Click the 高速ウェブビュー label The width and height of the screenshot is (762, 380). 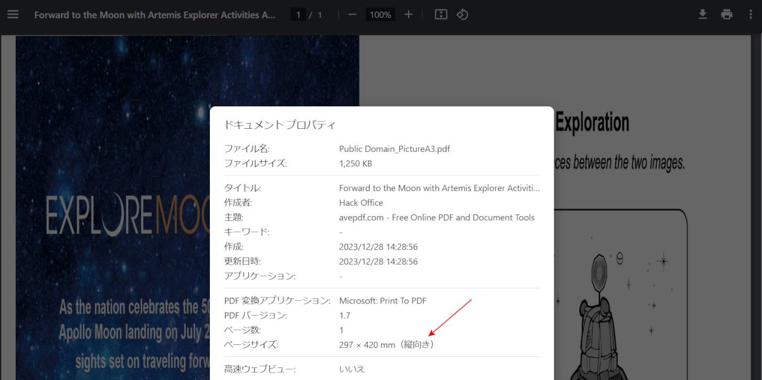coord(260,369)
